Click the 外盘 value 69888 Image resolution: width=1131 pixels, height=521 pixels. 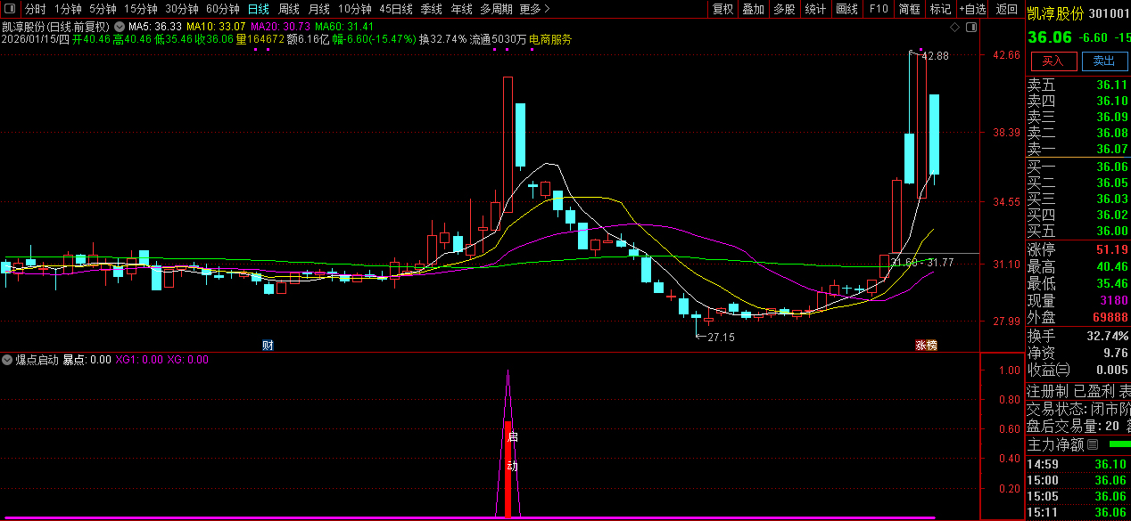click(x=1109, y=317)
